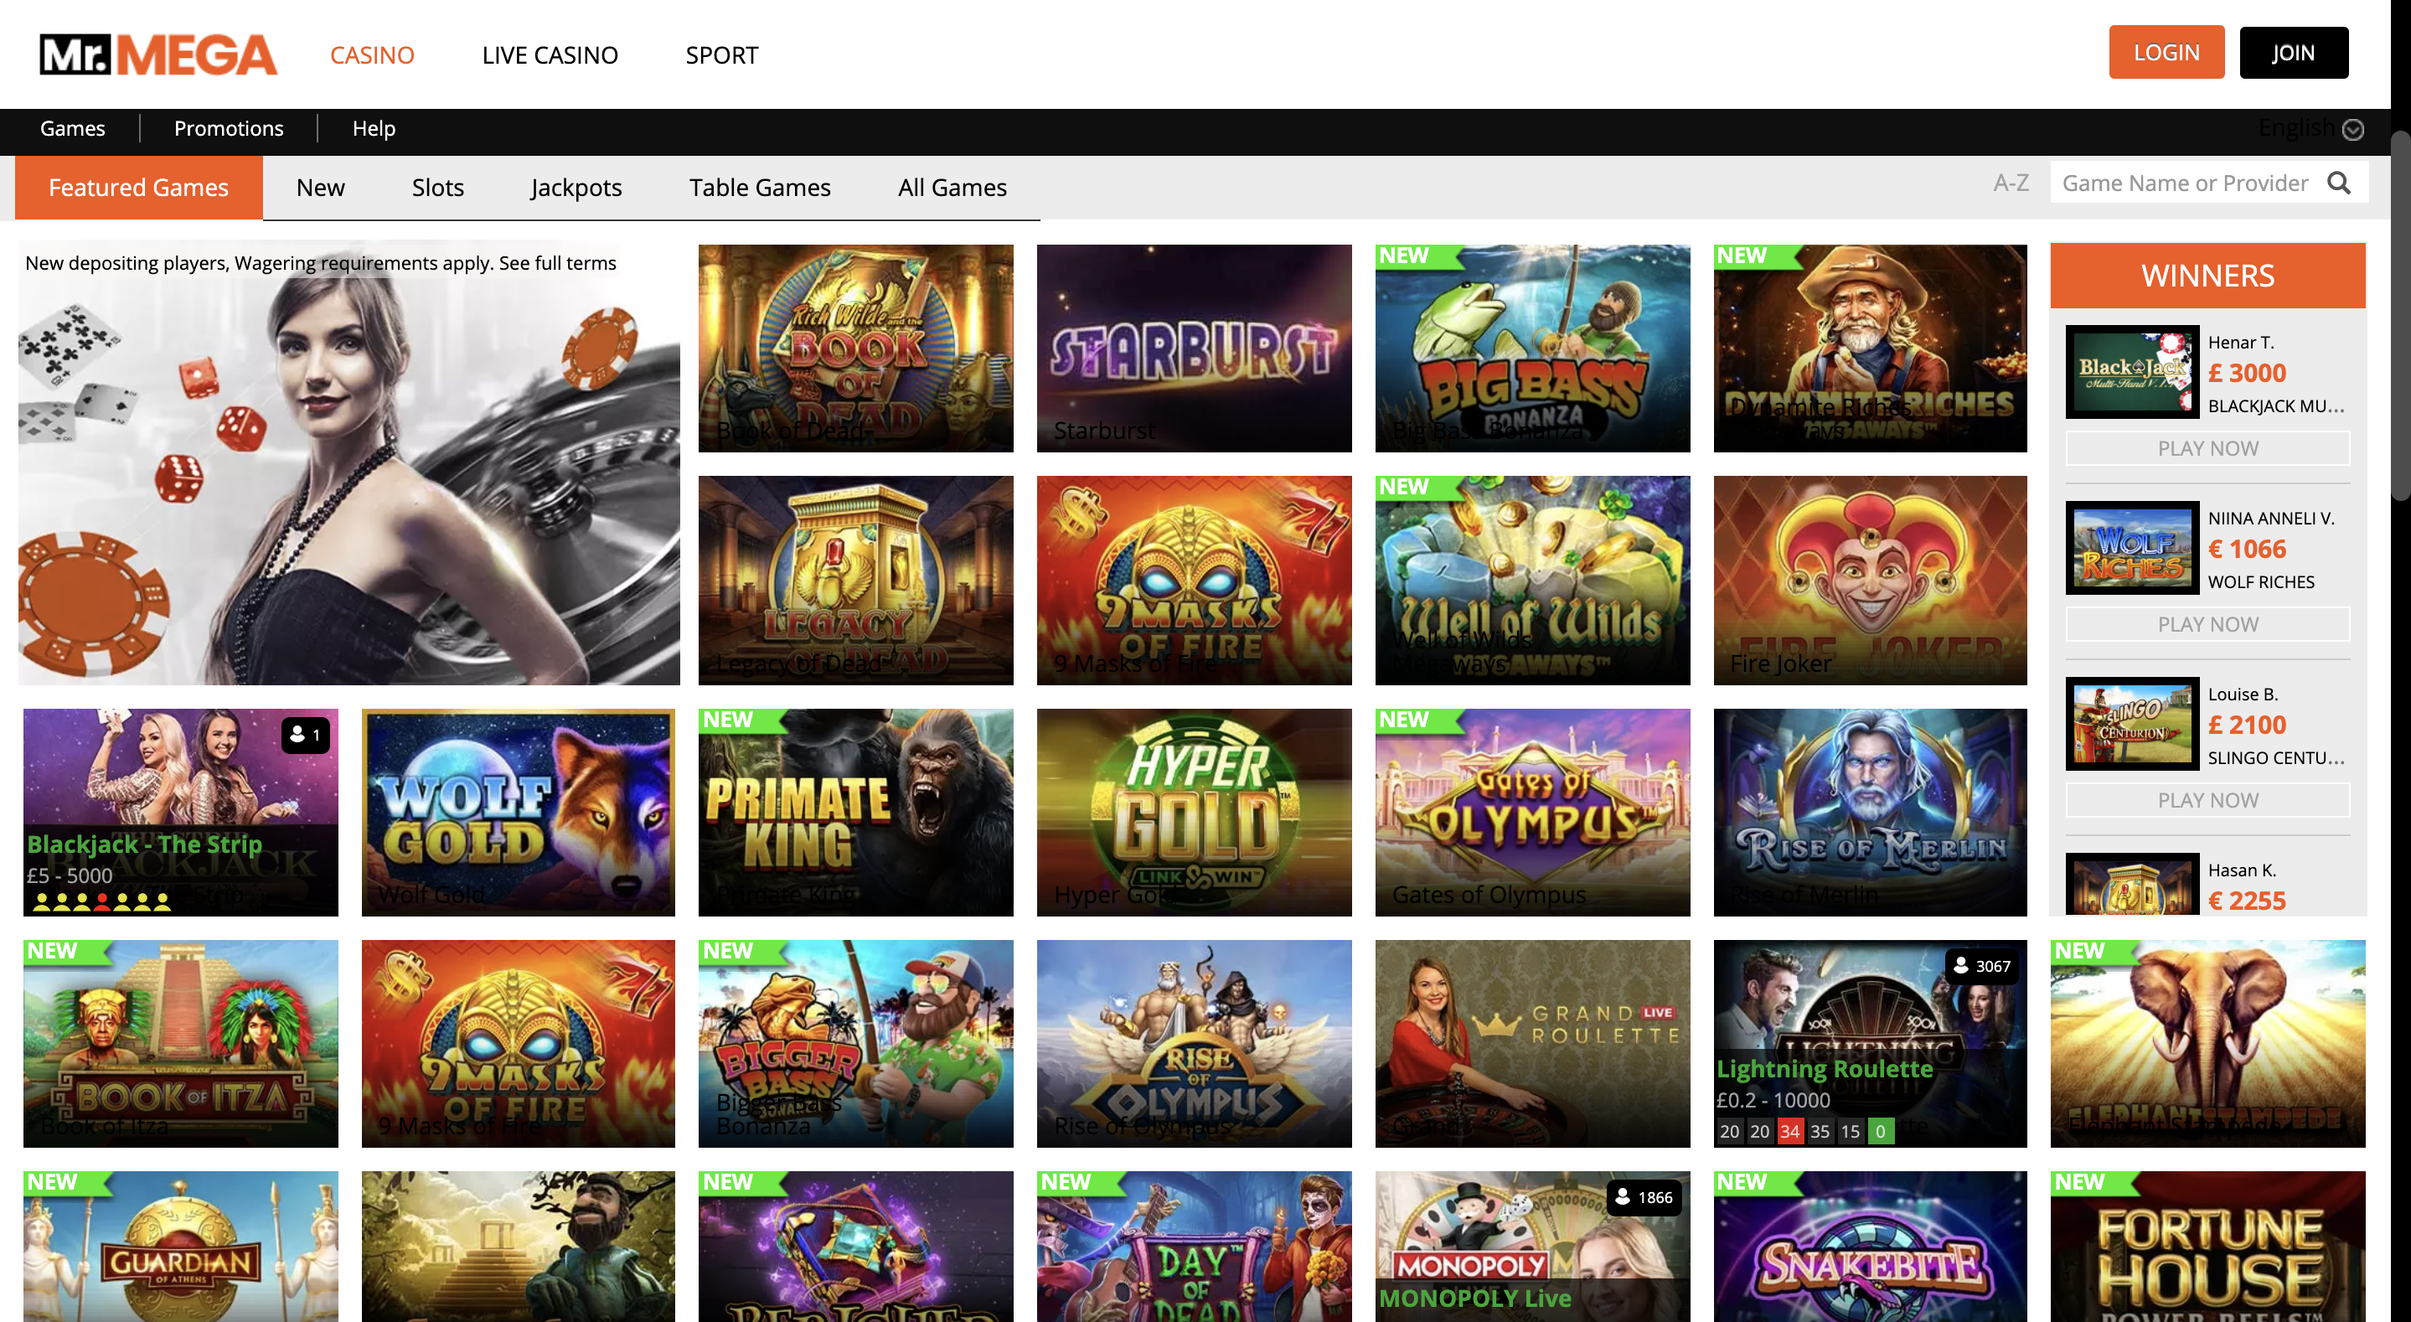This screenshot has width=2411, height=1322.
Task: Click the Mr.MEGA logo
Action: [158, 54]
